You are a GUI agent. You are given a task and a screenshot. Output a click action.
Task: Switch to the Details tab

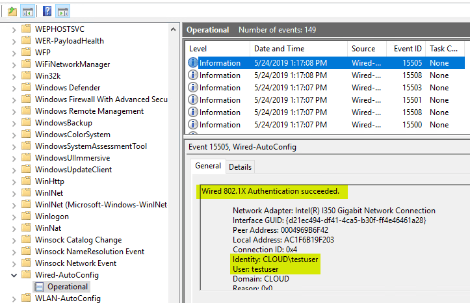coord(240,167)
